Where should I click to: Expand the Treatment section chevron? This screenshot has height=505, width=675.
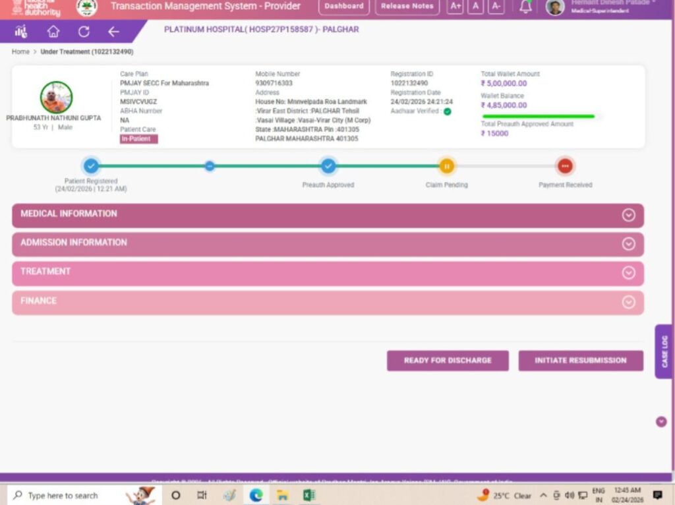point(628,273)
